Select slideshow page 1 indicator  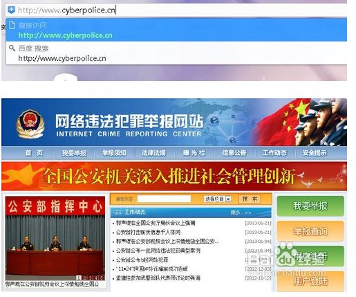tap(79, 278)
